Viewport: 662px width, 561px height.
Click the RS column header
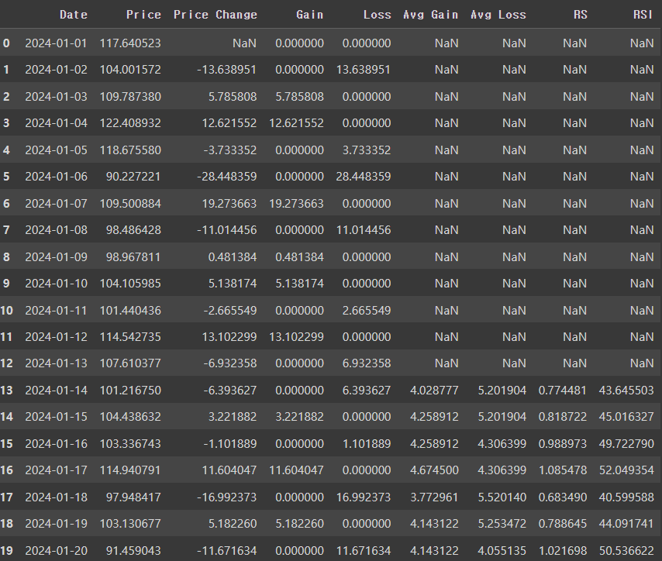point(580,15)
